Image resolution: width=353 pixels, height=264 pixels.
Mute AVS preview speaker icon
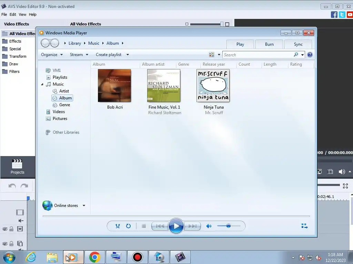pyautogui.click(x=342, y=172)
